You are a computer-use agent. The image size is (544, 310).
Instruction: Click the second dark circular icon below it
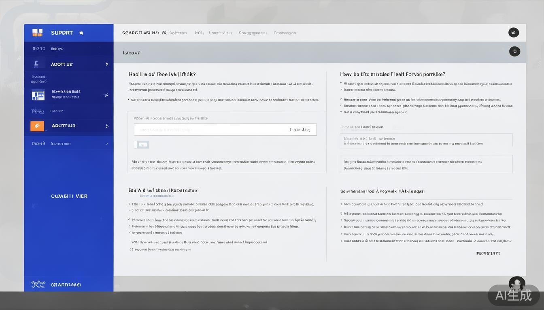514,51
